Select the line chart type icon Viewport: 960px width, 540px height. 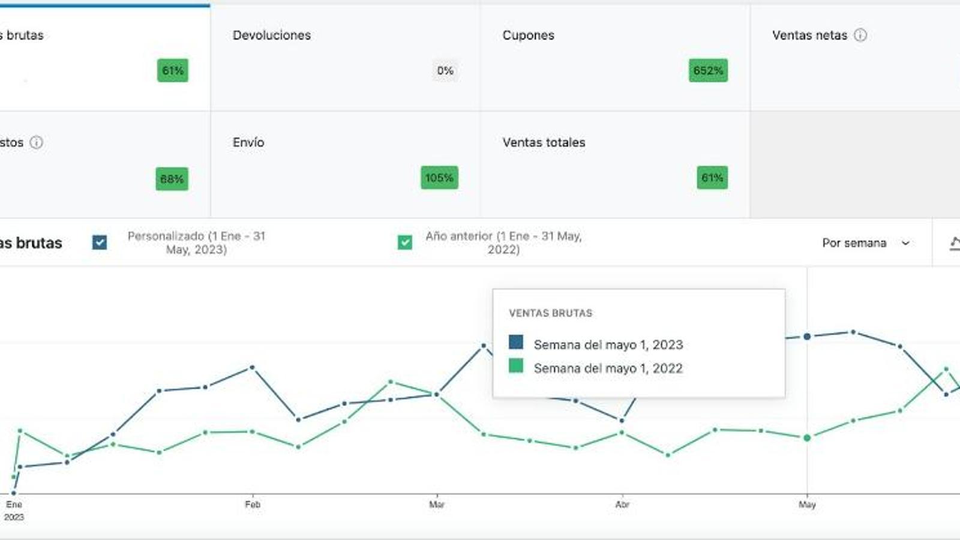pos(954,243)
